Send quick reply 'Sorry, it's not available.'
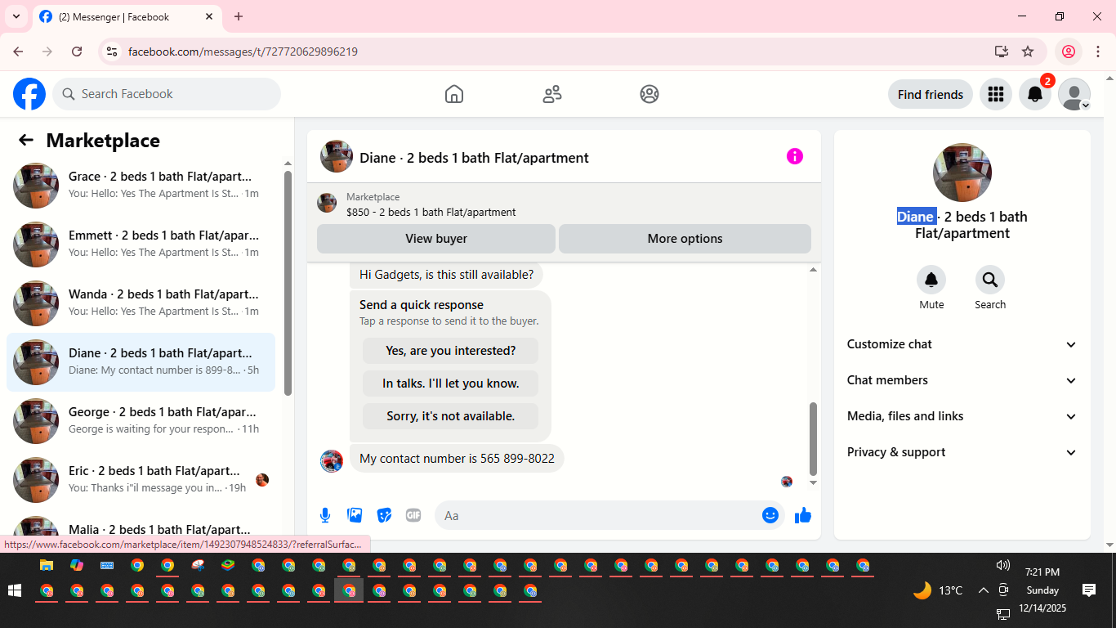This screenshot has width=1116, height=628. click(450, 416)
